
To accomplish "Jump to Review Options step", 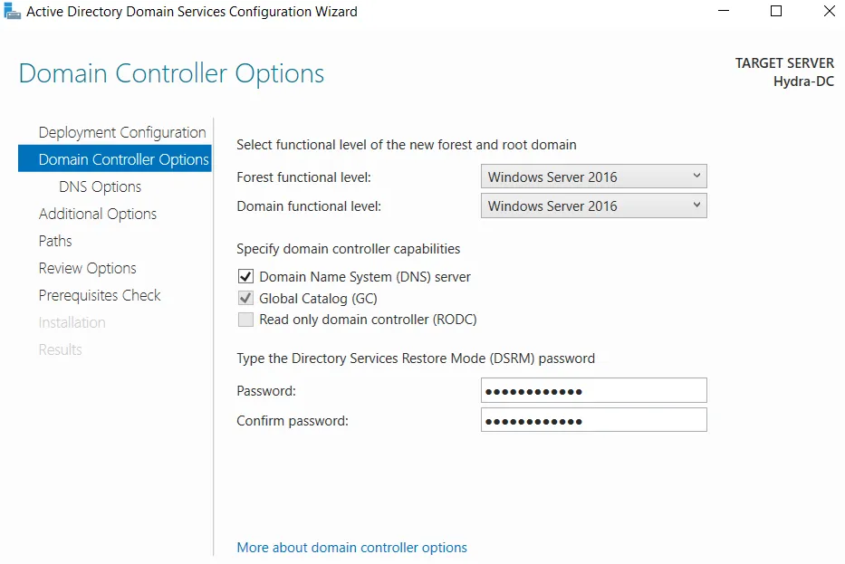I will point(87,268).
